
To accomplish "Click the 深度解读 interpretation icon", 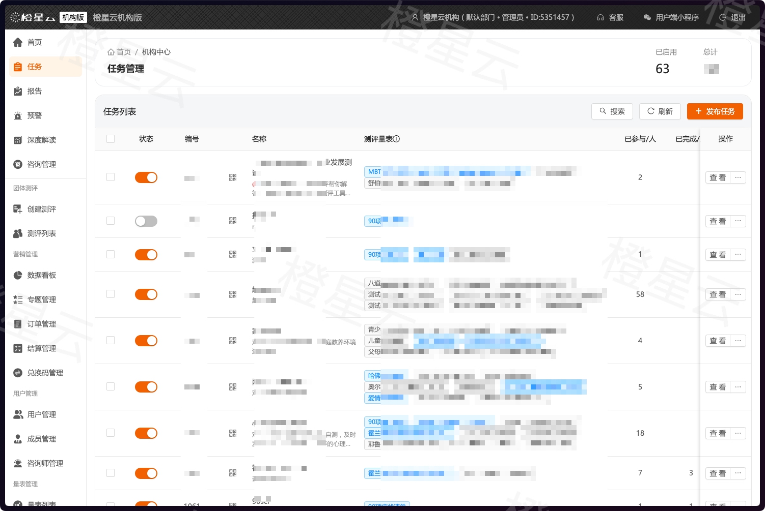I will [17, 140].
